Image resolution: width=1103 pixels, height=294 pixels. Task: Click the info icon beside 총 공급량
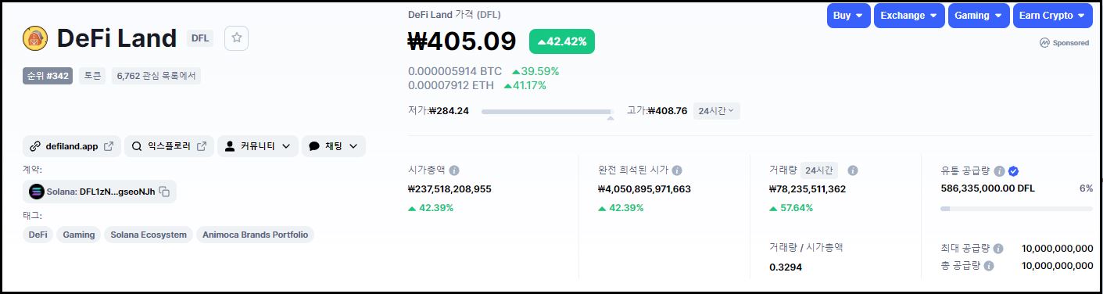click(989, 266)
